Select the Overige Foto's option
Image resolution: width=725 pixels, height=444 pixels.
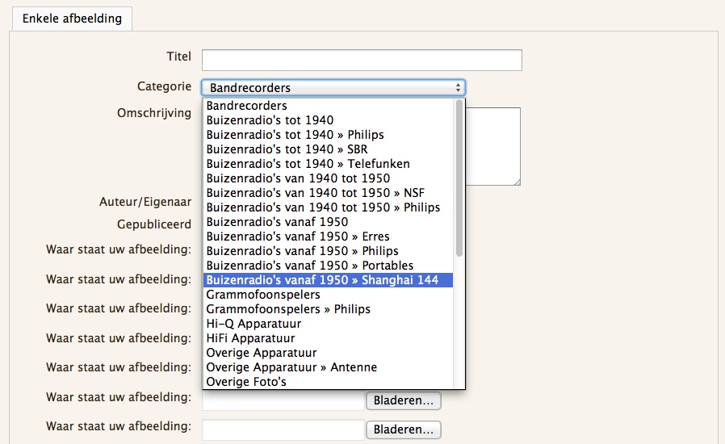pyautogui.click(x=246, y=382)
